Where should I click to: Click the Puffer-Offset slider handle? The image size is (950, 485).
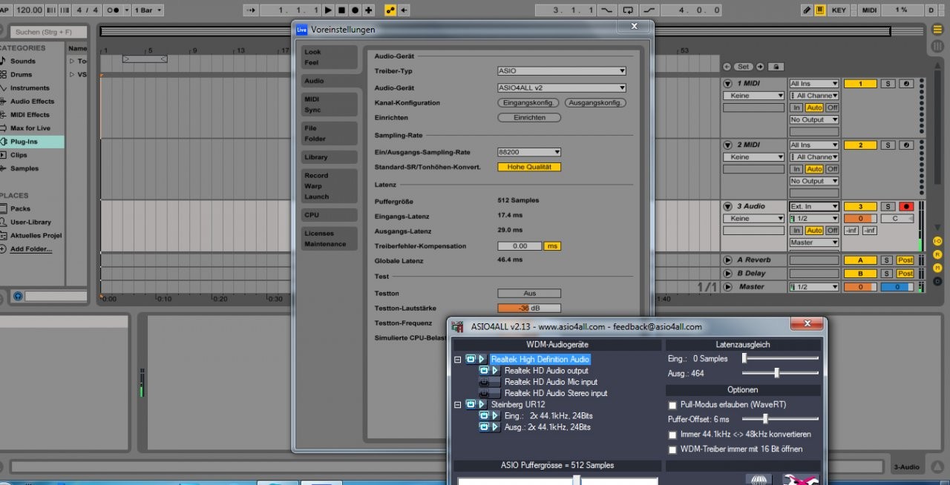(764, 419)
